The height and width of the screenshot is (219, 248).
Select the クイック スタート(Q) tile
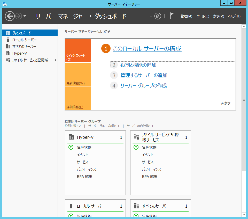[78, 50]
